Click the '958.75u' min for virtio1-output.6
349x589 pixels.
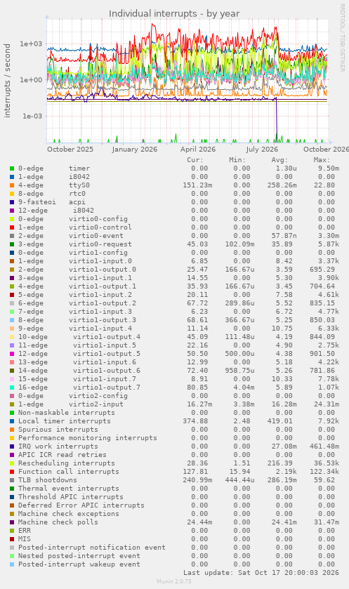(239, 371)
